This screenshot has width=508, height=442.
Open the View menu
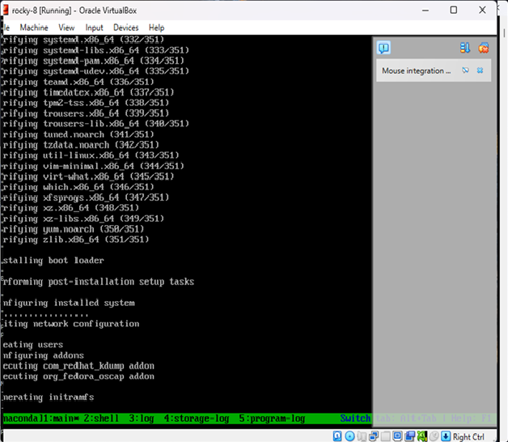point(66,28)
